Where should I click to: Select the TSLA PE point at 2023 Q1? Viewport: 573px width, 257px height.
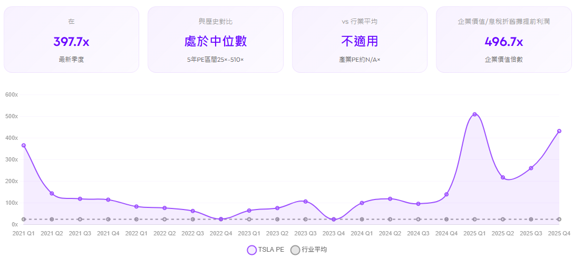pos(249,211)
